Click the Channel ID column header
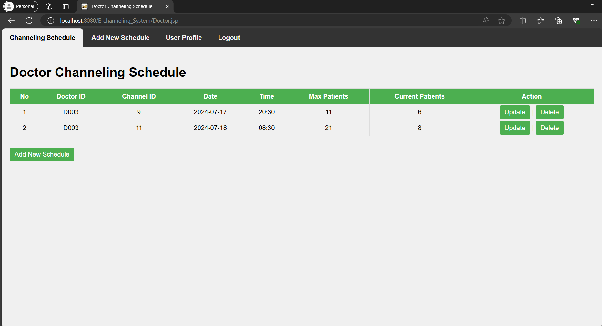Screen dimensions: 602x326 pyautogui.click(x=139, y=96)
